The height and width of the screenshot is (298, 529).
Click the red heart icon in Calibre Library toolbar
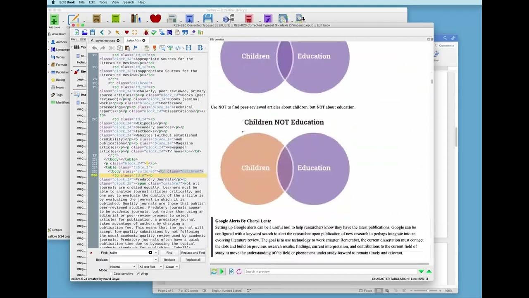pyautogui.click(x=155, y=19)
